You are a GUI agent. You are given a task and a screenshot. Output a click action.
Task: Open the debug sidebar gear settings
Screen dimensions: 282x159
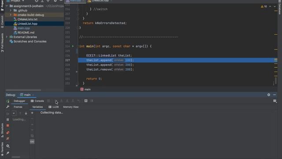tap(8, 146)
